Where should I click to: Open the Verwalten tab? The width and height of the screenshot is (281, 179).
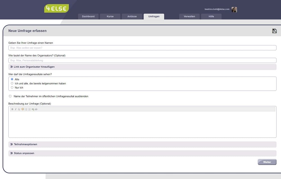189,17
